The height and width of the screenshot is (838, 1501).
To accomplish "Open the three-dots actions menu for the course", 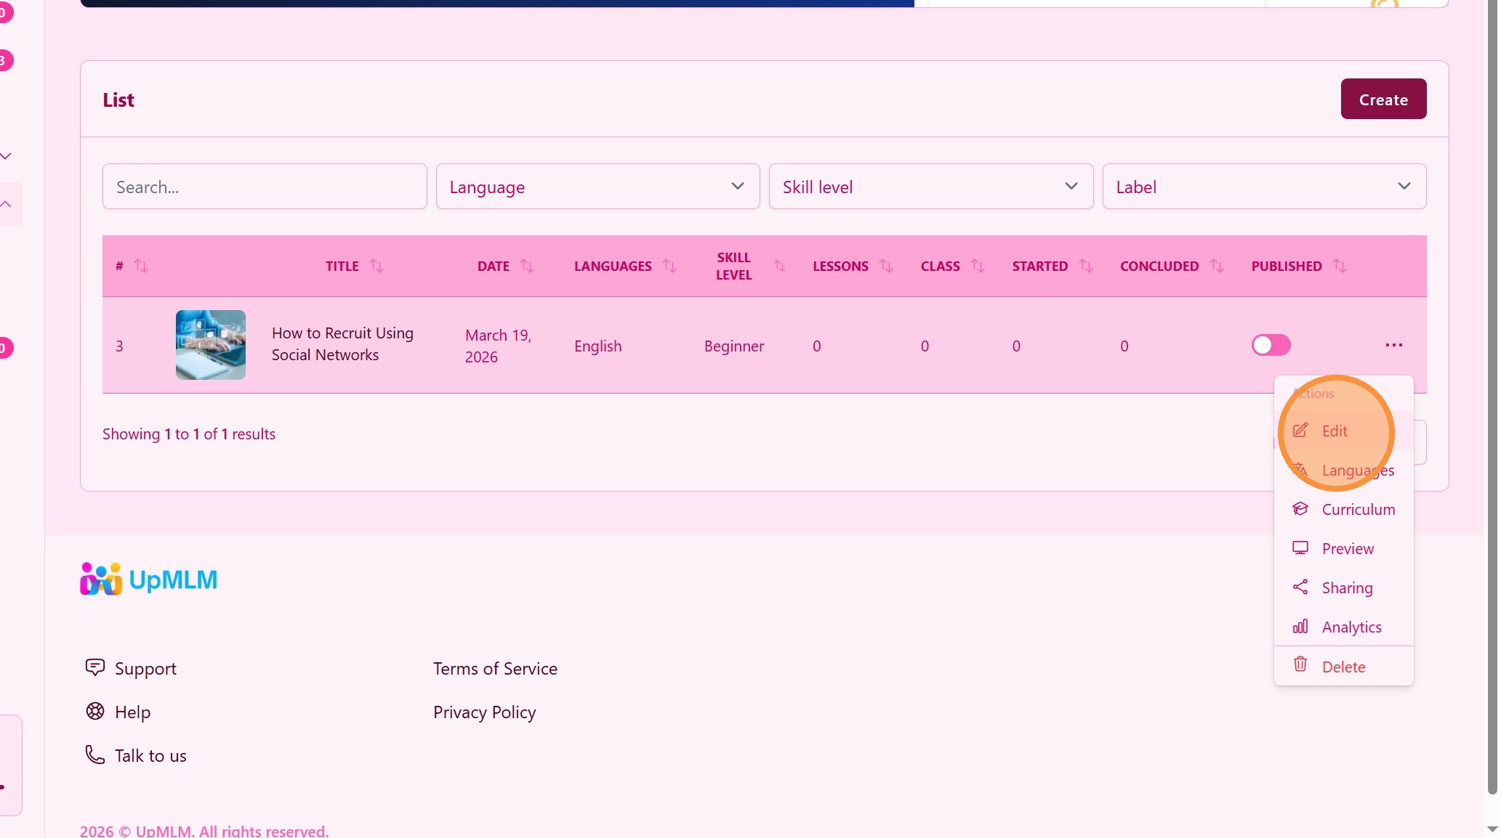I will (x=1393, y=345).
